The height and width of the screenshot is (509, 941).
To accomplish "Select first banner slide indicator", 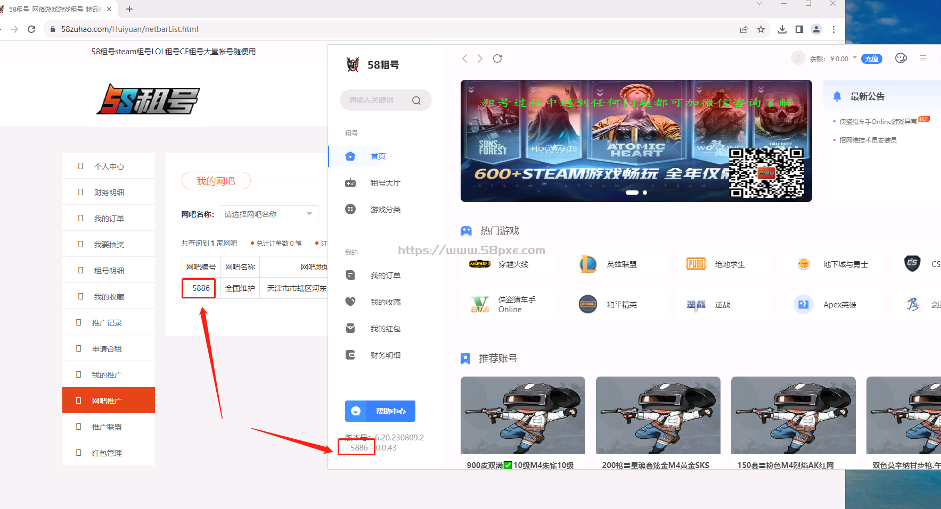I will (x=632, y=193).
